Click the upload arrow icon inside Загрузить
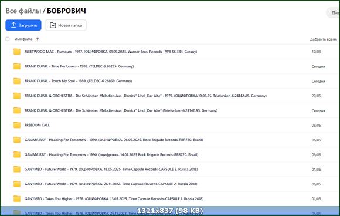The width and height of the screenshot is (340, 216). (13, 25)
